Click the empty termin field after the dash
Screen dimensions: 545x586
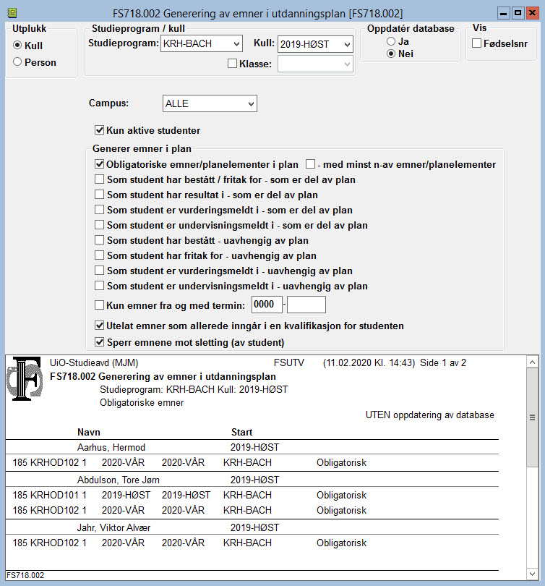[306, 305]
